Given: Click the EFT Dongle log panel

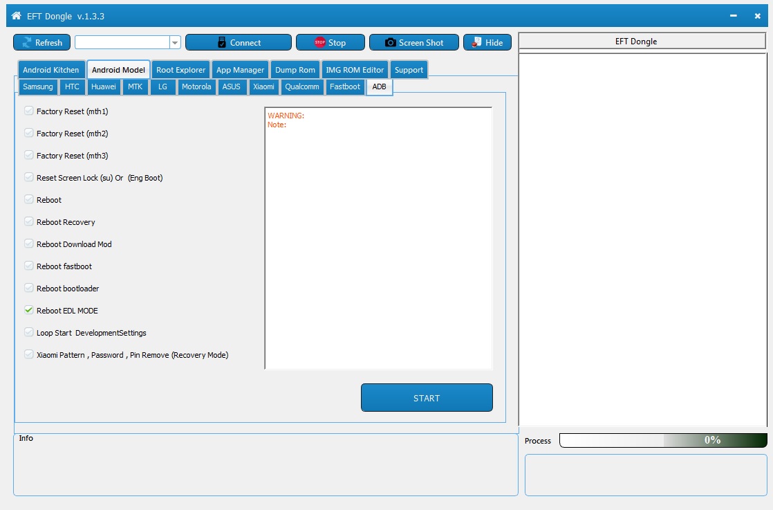Looking at the screenshot, I should pyautogui.click(x=643, y=239).
